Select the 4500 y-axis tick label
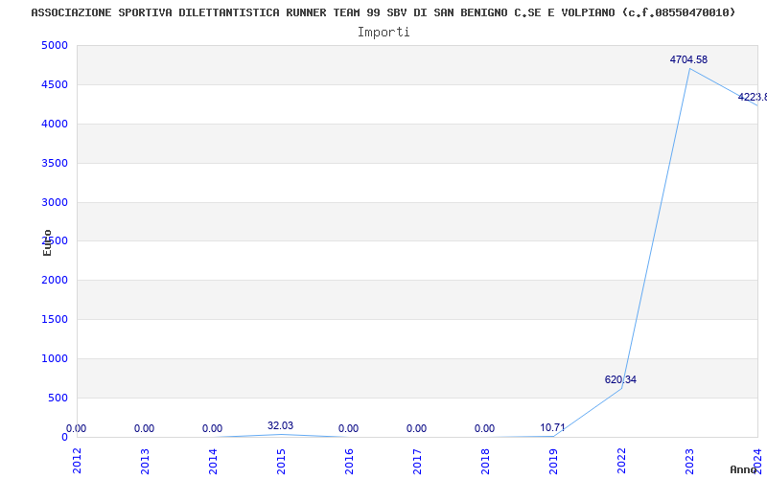Screen dimensions: 767x479 click(x=55, y=84)
